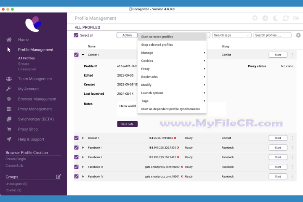
Task: Click the Hello world notes text area
Action: (x=172, y=109)
